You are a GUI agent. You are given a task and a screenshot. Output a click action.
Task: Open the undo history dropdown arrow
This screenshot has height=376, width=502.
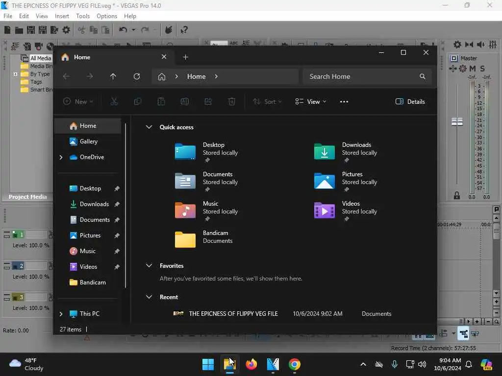(133, 30)
